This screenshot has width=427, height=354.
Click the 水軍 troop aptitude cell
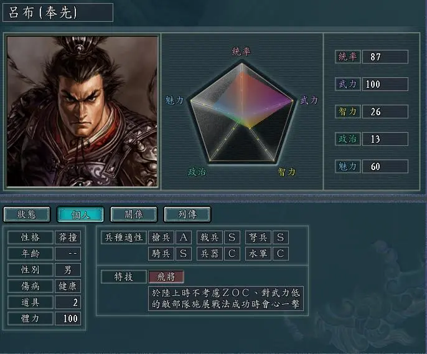point(258,254)
